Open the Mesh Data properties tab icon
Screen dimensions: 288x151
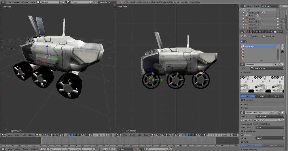click(269, 32)
